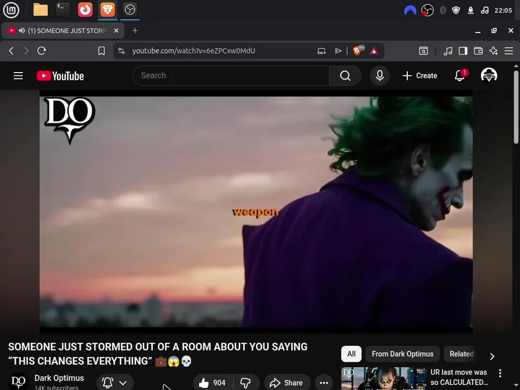Search with your voice microphone
Image resolution: width=520 pixels, height=390 pixels.
pyautogui.click(x=380, y=76)
